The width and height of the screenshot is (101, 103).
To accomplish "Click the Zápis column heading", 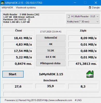I will (83, 31).
